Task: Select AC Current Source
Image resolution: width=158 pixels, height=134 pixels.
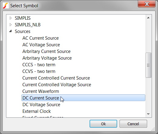Action: pos(41,38)
